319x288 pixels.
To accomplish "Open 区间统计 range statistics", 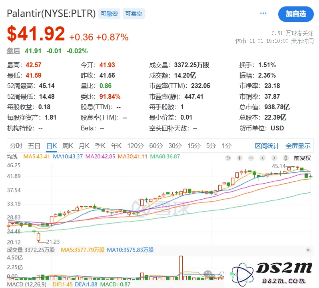I will point(267,146).
